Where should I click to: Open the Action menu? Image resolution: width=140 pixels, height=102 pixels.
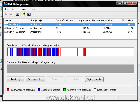click(x=15, y=9)
